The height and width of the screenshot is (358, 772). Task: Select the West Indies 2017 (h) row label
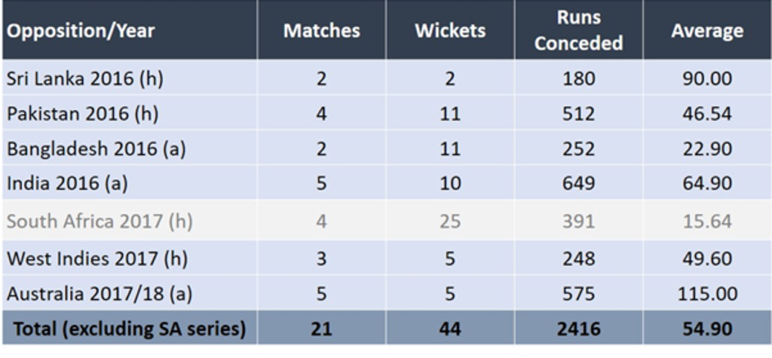tap(96, 259)
